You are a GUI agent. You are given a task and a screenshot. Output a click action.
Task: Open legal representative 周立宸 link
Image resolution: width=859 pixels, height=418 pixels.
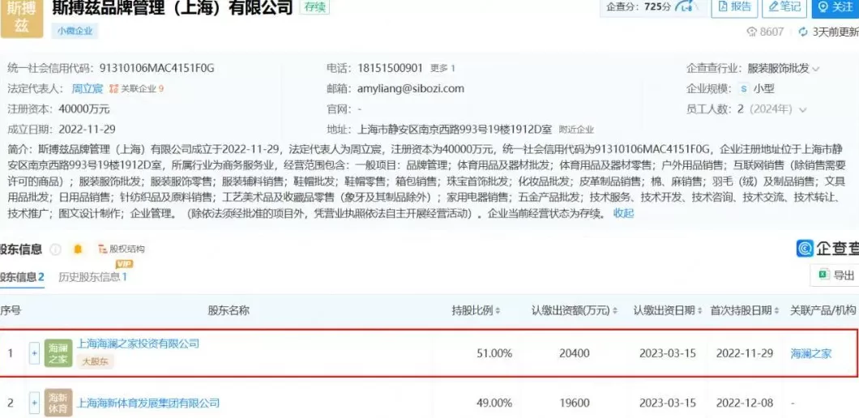[x=88, y=88]
